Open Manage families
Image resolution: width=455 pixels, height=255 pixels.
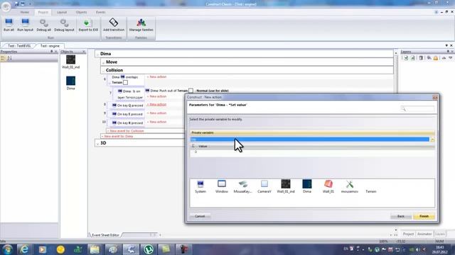(141, 25)
